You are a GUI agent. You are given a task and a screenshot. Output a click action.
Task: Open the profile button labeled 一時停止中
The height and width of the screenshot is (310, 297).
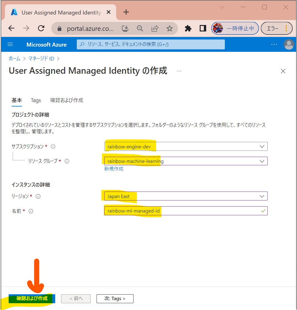point(235,28)
